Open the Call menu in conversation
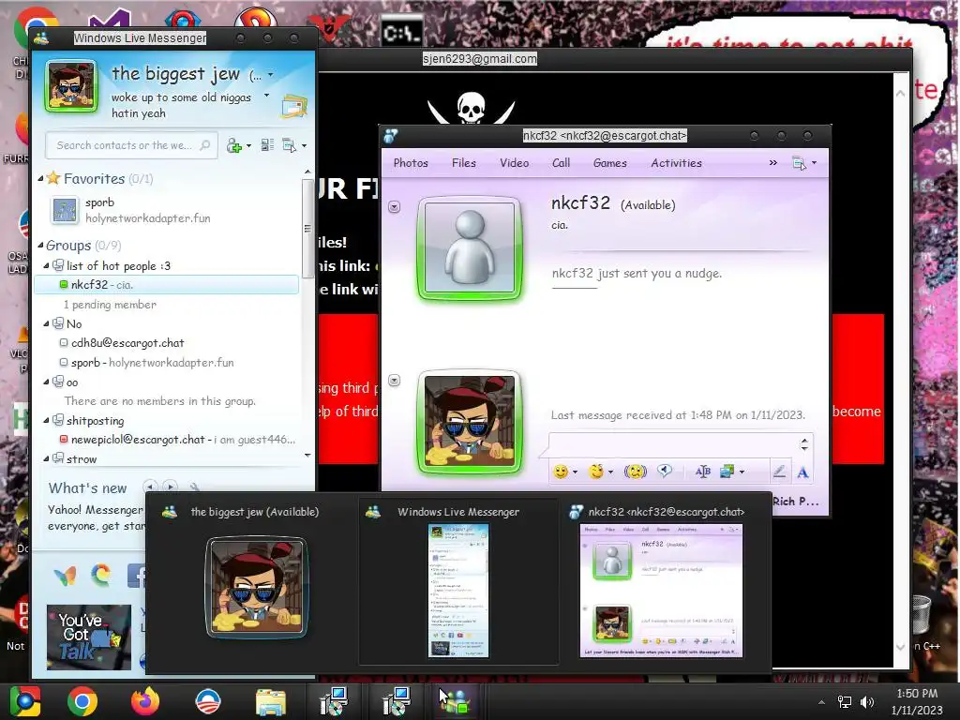The image size is (960, 720). tap(561, 163)
